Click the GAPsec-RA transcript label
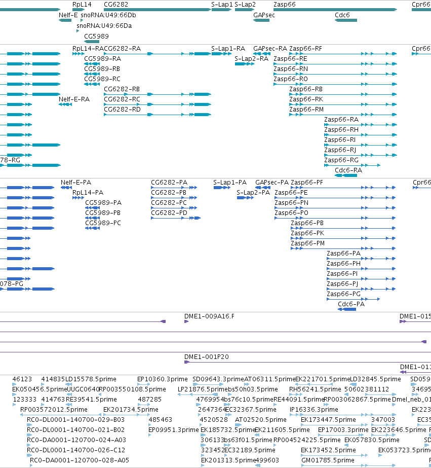Viewport: 431px width, 468px height. (270, 49)
